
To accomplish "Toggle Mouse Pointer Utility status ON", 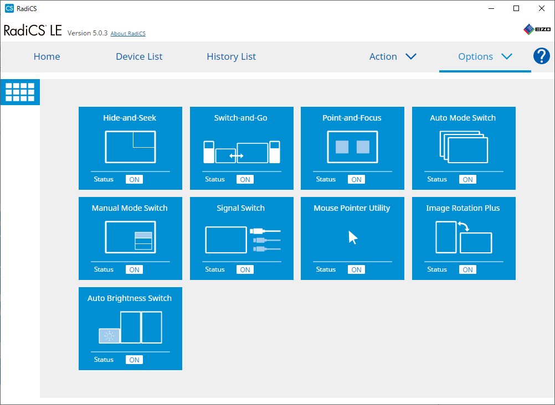I will (x=356, y=269).
